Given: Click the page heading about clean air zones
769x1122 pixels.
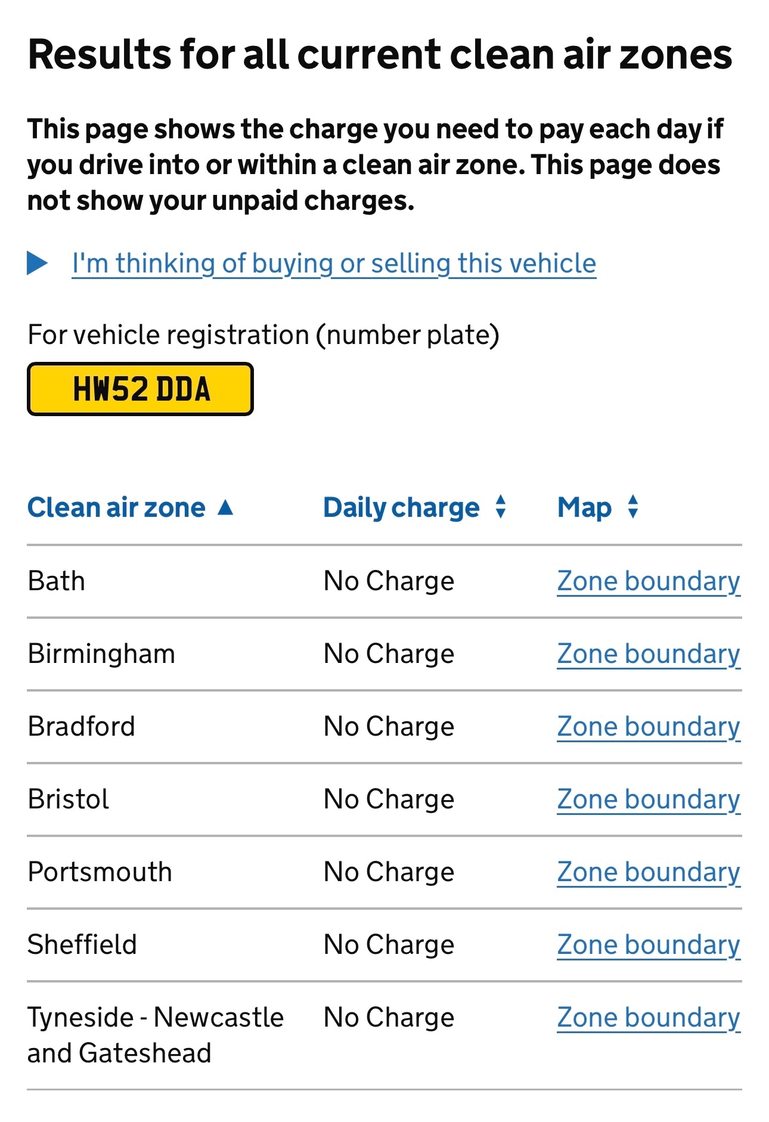Looking at the screenshot, I should (380, 54).
